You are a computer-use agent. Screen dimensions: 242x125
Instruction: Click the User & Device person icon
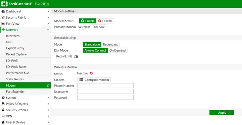pos(3,122)
